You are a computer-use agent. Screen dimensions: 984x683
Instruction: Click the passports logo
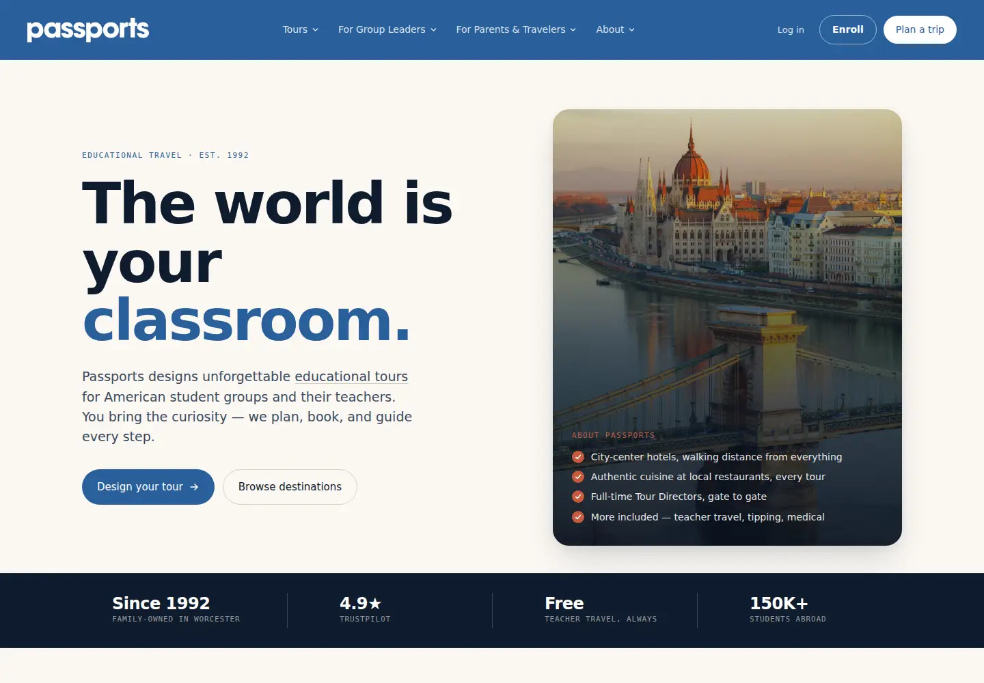tap(88, 29)
